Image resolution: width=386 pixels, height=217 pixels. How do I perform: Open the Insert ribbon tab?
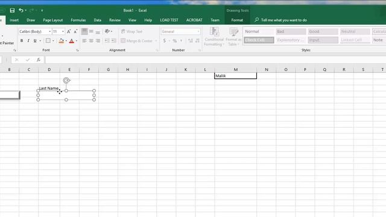14,20
